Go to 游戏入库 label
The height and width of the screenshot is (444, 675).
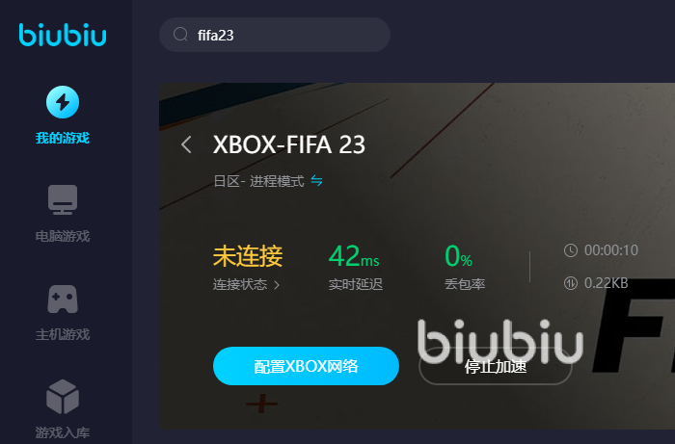(x=63, y=432)
